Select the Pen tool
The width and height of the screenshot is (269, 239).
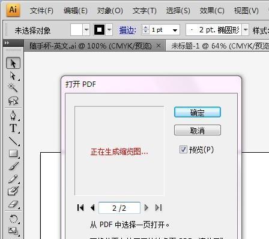point(13,116)
